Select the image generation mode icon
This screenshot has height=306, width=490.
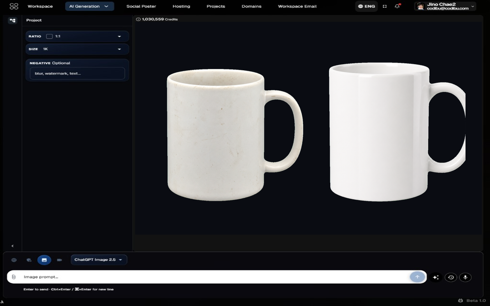[x=44, y=260]
